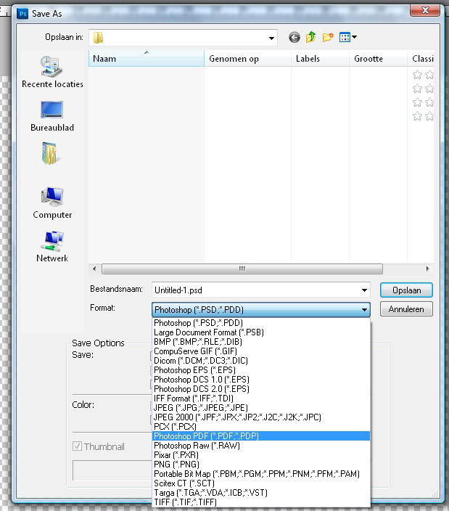Click the scrollbar right arrow
The image size is (449, 511).
427,269
